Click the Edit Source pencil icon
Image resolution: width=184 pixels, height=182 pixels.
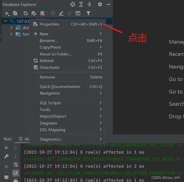pos(61,14)
